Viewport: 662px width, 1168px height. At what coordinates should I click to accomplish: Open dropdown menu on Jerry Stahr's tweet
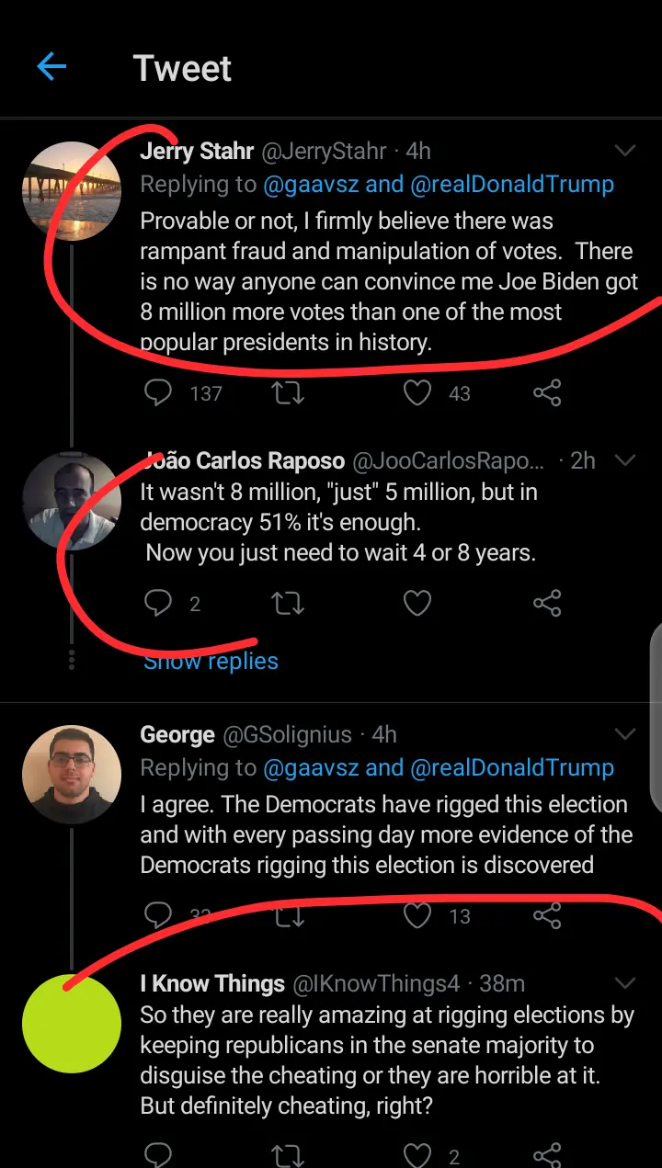pyautogui.click(x=625, y=151)
